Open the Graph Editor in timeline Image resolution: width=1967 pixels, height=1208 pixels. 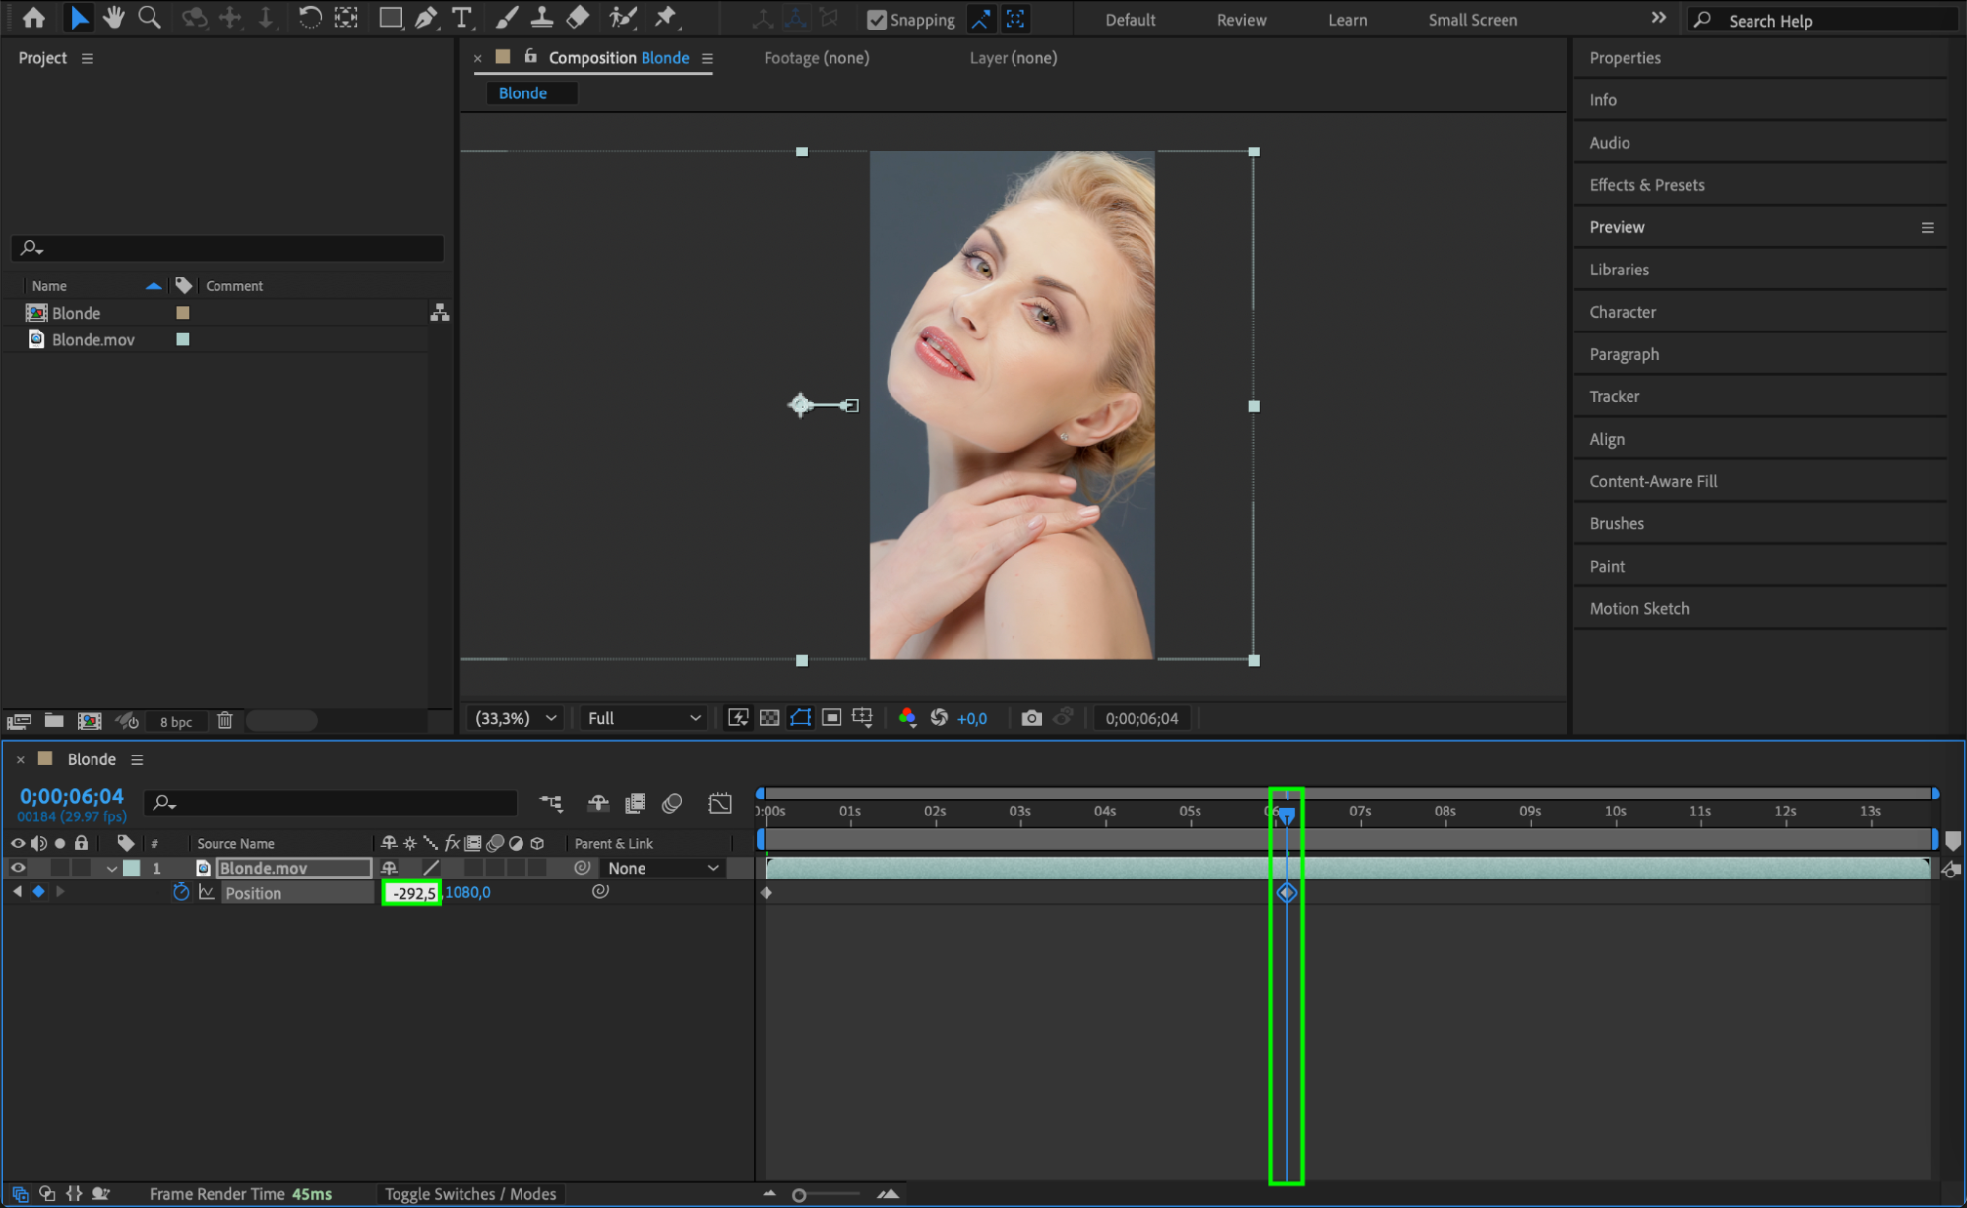click(720, 803)
